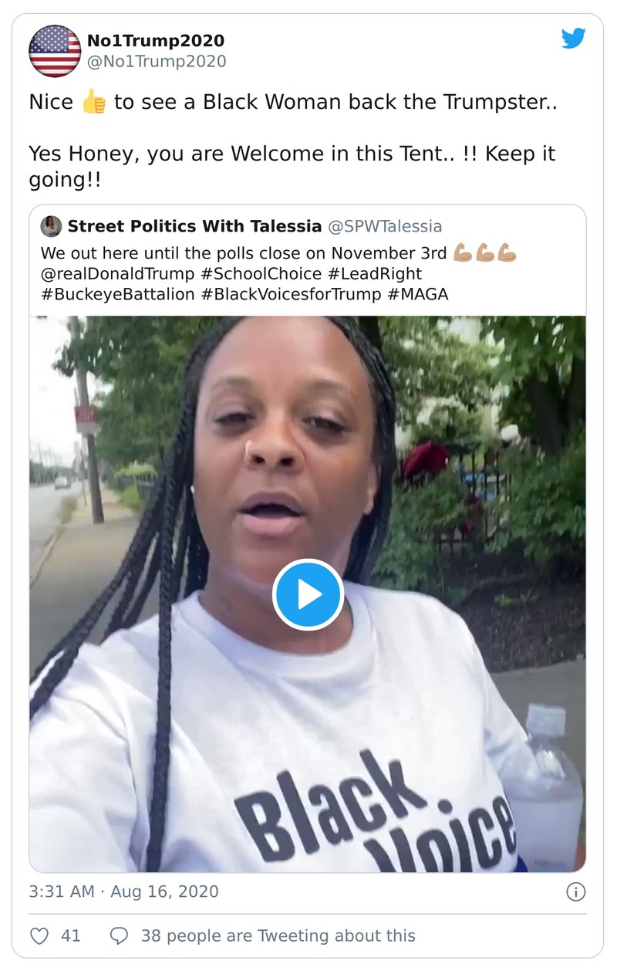Click the @SPWTalessia handle
This screenshot has height=971, width=617.
point(386,226)
